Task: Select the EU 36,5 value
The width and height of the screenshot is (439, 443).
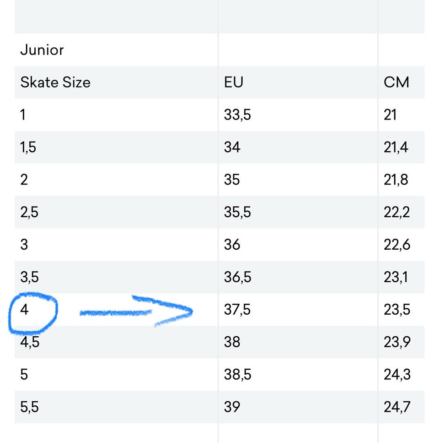Action: 237,278
